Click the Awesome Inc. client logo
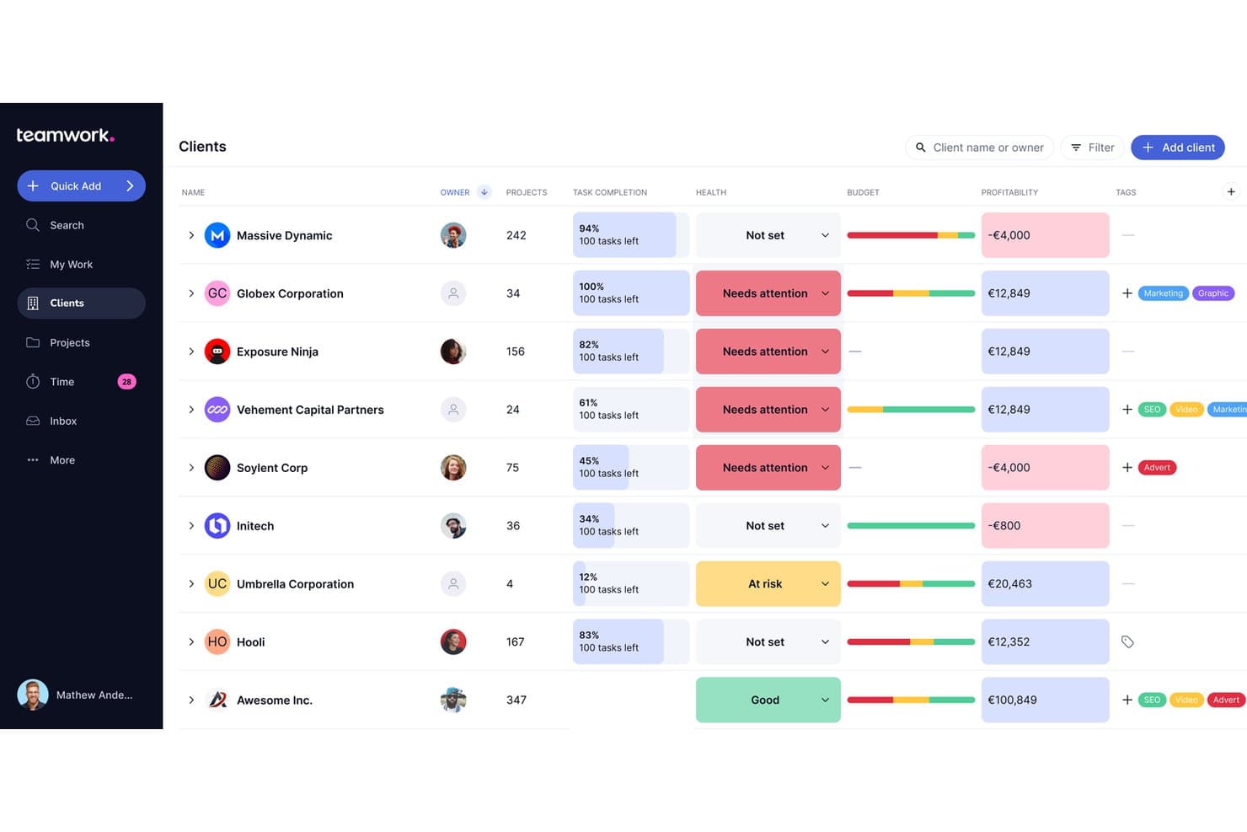 pos(217,700)
